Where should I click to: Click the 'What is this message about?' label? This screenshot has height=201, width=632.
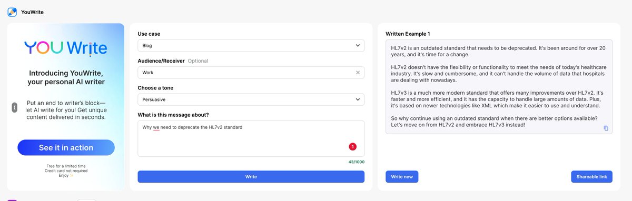[173, 115]
